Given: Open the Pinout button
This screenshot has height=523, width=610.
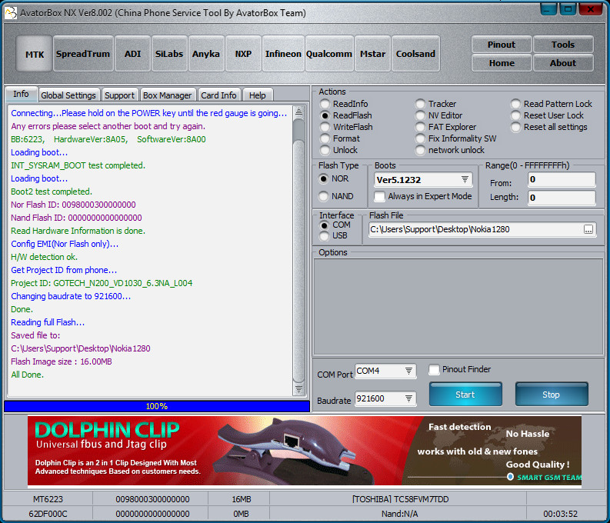Looking at the screenshot, I should [x=501, y=45].
